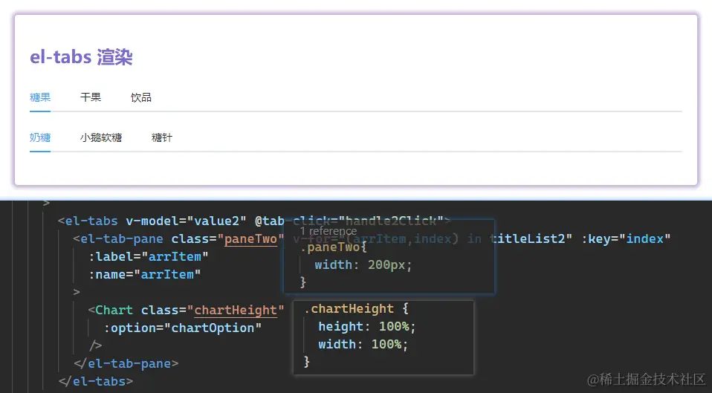Click the :option="chartOption" line
This screenshot has height=393, width=712.
(183, 328)
